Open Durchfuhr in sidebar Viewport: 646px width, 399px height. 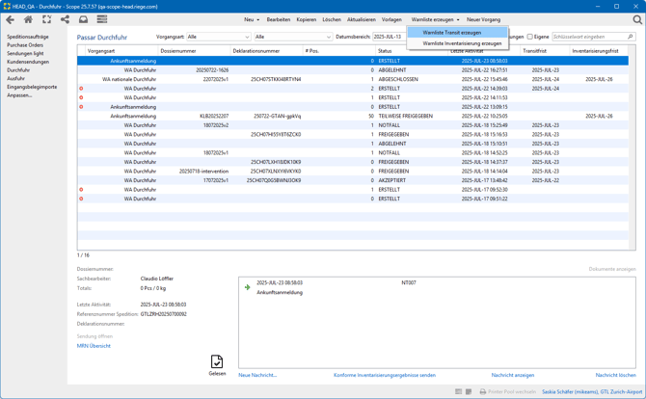click(18, 70)
